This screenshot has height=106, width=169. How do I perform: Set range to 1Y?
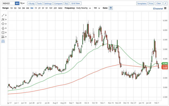click(36, 8)
